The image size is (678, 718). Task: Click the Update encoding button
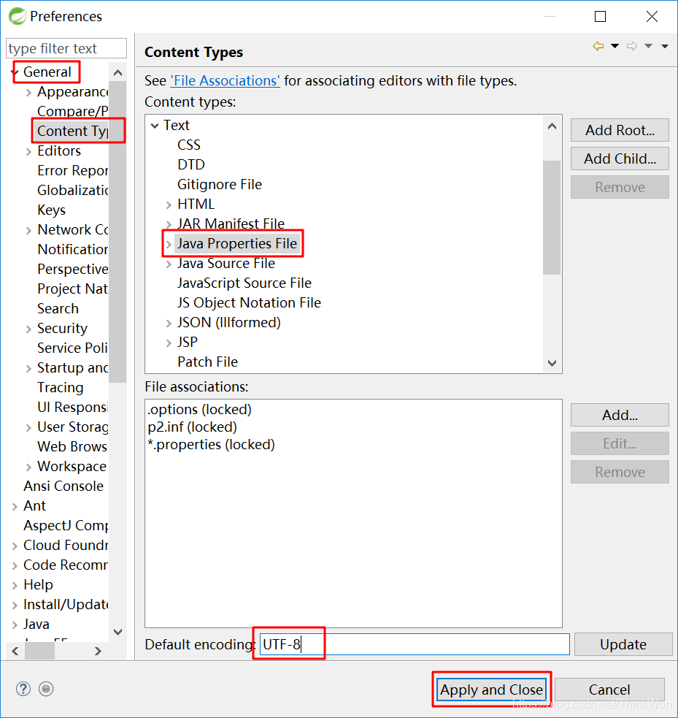click(623, 644)
